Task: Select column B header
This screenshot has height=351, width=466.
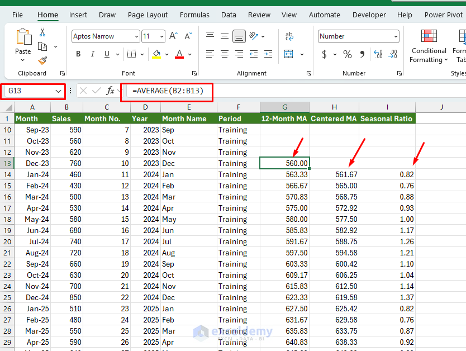Action: (x=66, y=107)
